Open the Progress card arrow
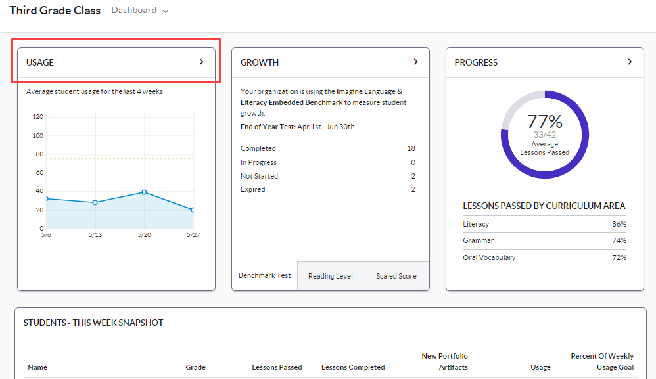The width and height of the screenshot is (656, 379). 630,62
